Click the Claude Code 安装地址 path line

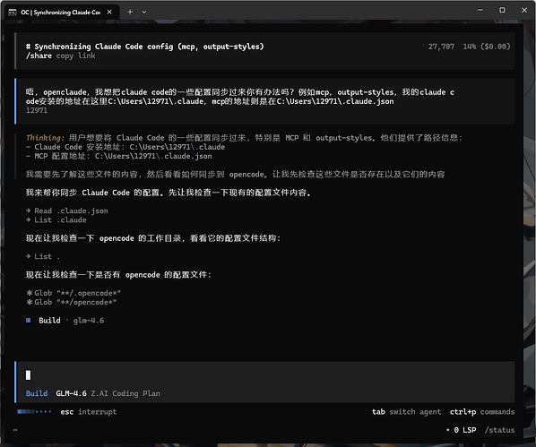125,147
